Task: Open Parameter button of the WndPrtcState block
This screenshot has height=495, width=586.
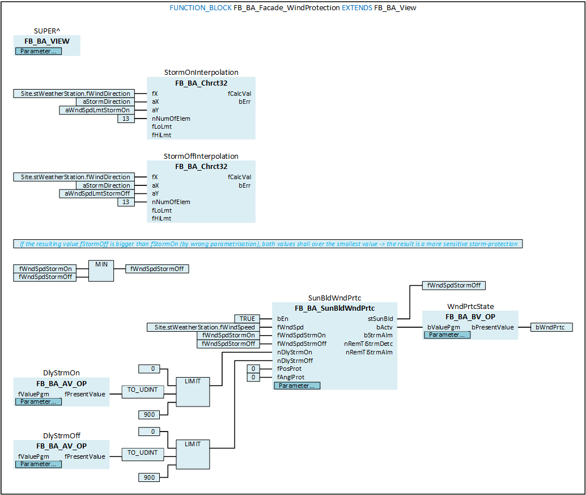Action: click(447, 335)
